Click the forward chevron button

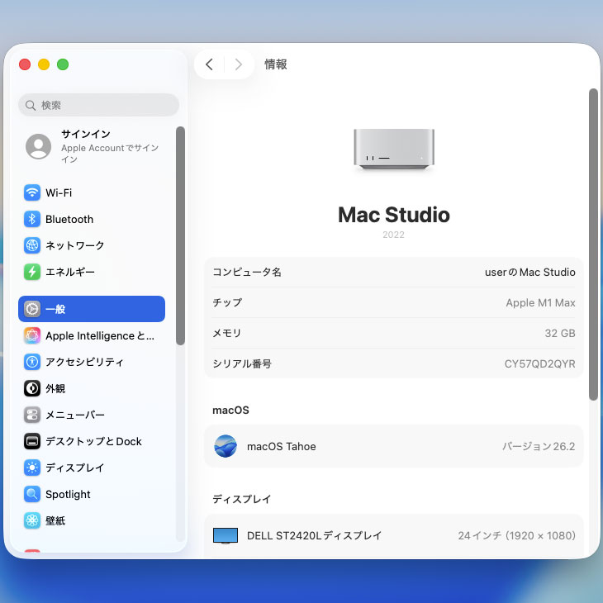[x=239, y=64]
